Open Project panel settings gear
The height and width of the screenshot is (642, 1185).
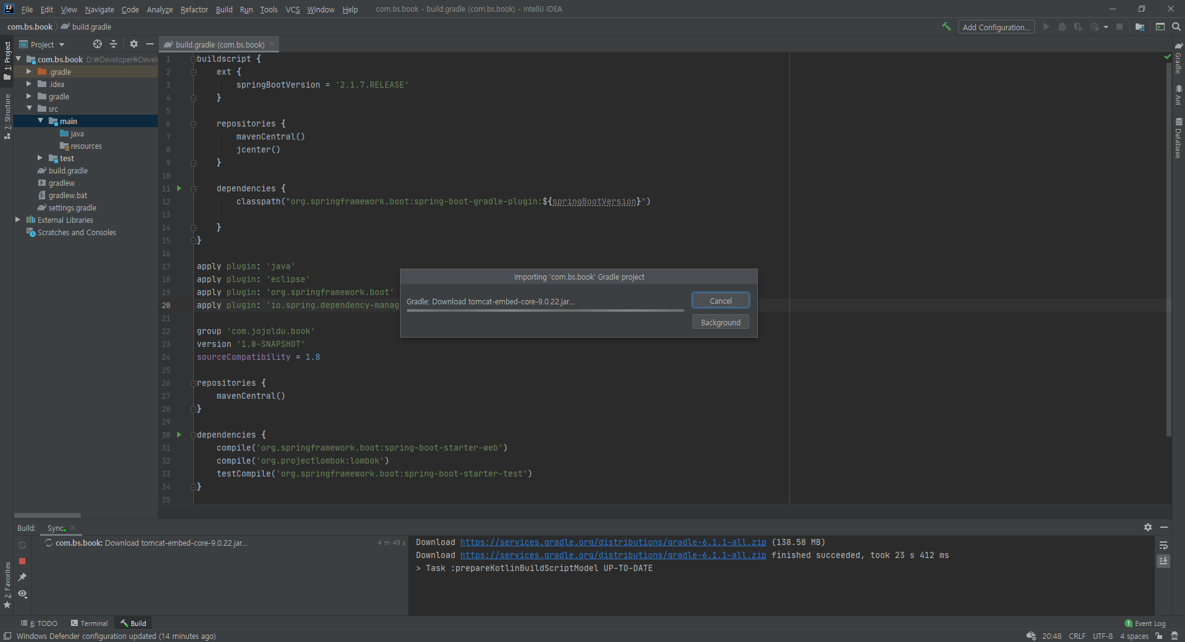pyautogui.click(x=134, y=44)
